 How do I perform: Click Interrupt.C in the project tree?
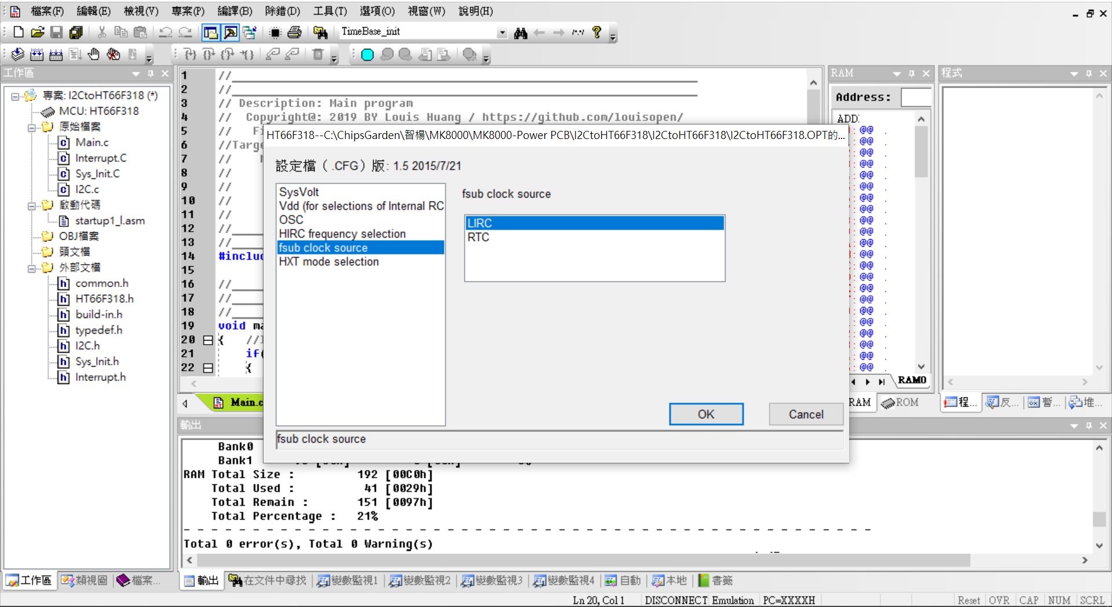coord(101,158)
